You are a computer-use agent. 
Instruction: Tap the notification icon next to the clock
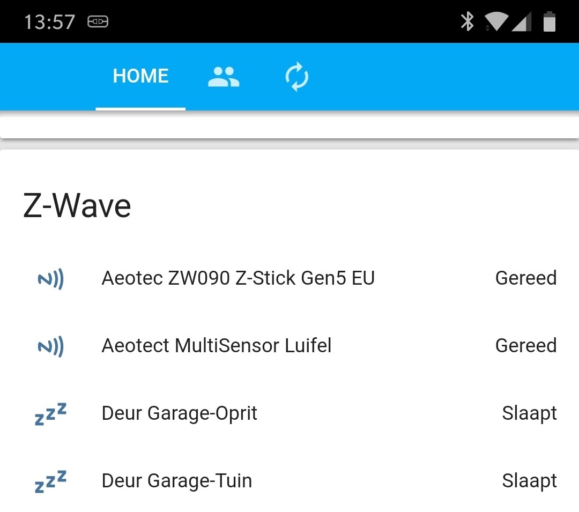coord(98,22)
